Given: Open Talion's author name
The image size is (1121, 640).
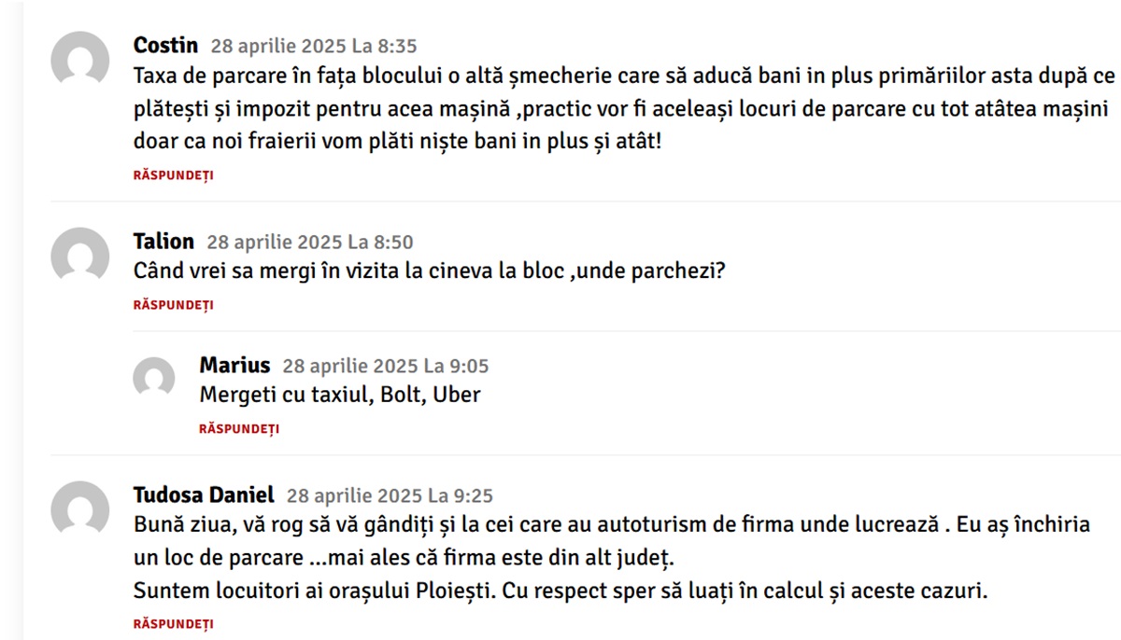Looking at the screenshot, I should [x=163, y=242].
